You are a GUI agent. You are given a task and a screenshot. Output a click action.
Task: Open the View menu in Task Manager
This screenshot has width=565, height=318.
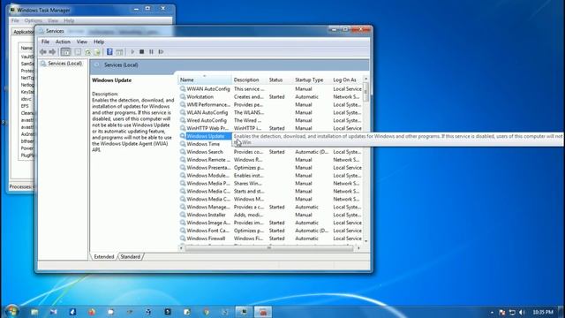pyautogui.click(x=53, y=21)
